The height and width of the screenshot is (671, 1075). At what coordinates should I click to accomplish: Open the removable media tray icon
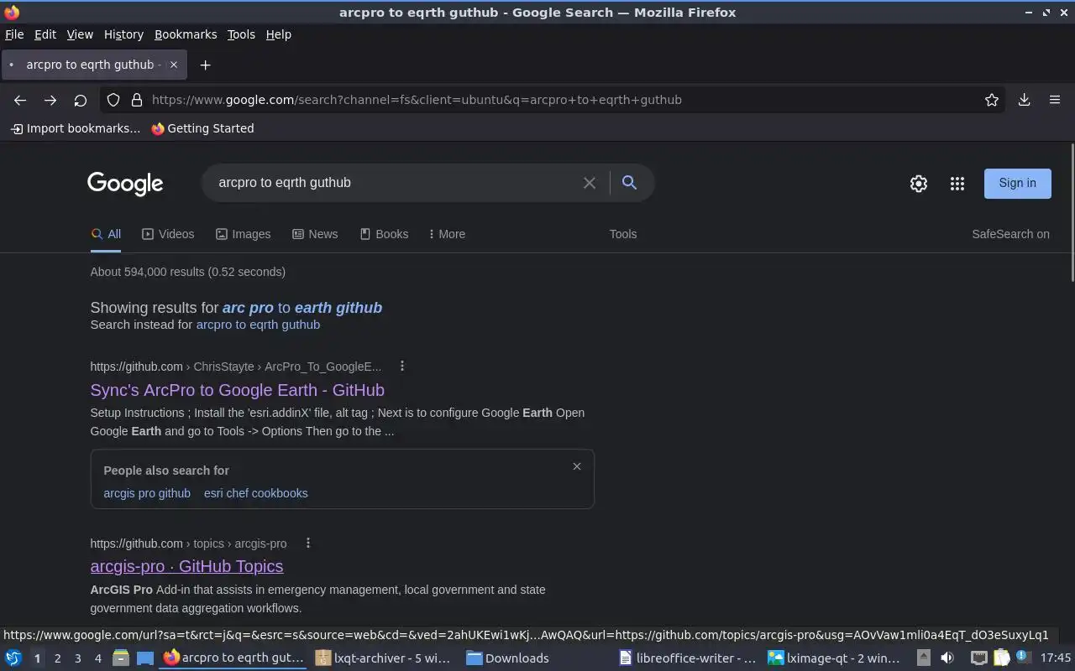coord(923,658)
